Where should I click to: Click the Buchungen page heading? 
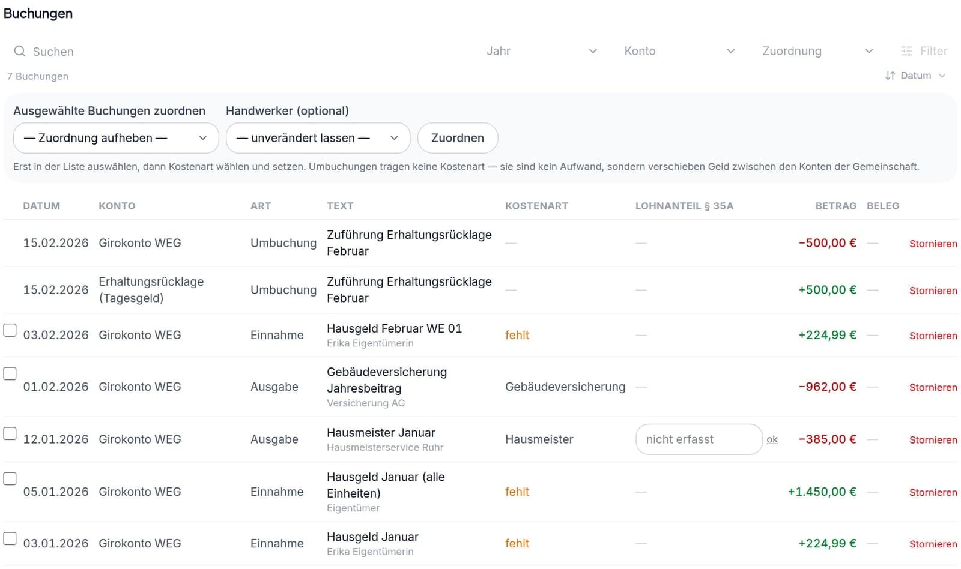pyautogui.click(x=38, y=13)
